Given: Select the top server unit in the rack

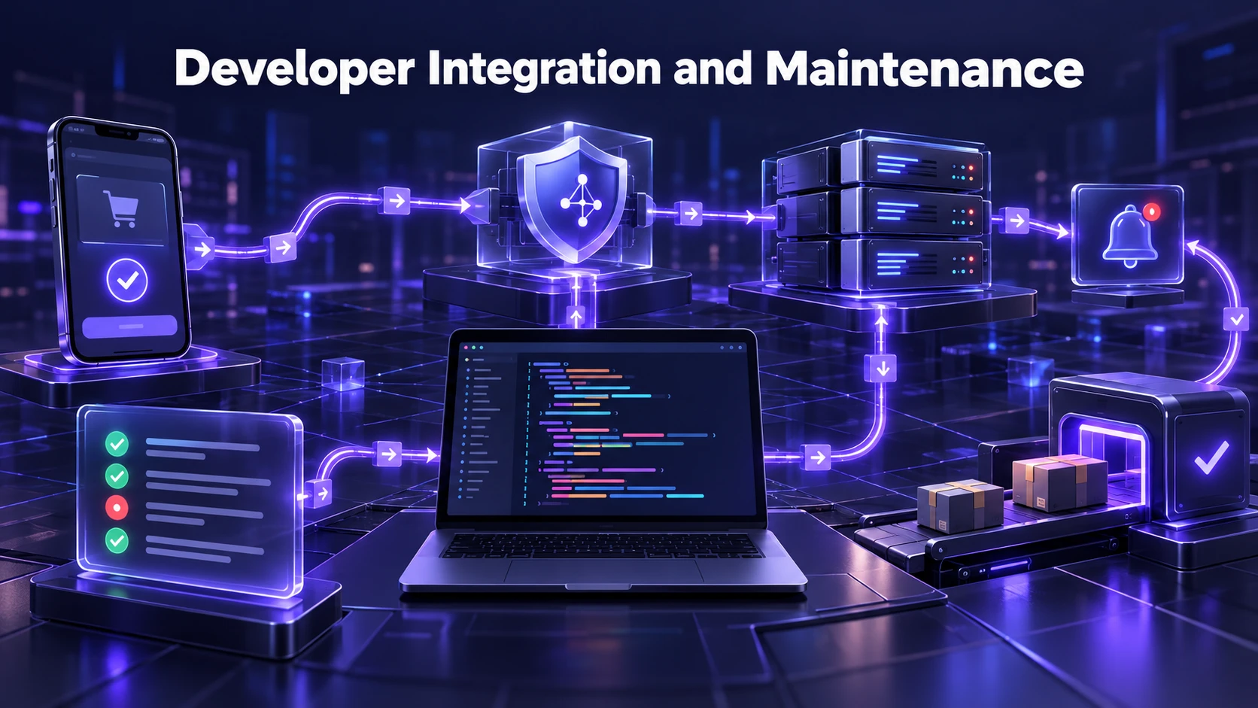Looking at the screenshot, I should 910,164.
